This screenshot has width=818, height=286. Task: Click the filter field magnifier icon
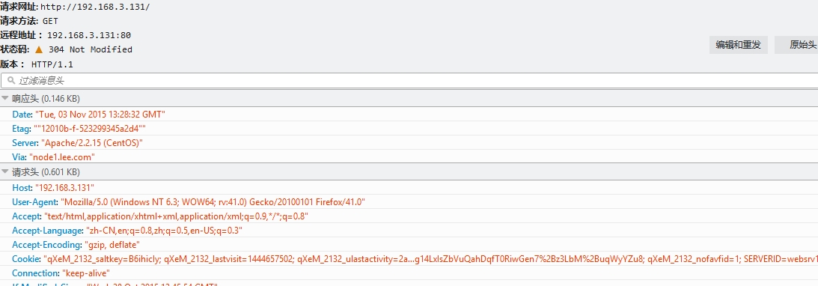11,81
